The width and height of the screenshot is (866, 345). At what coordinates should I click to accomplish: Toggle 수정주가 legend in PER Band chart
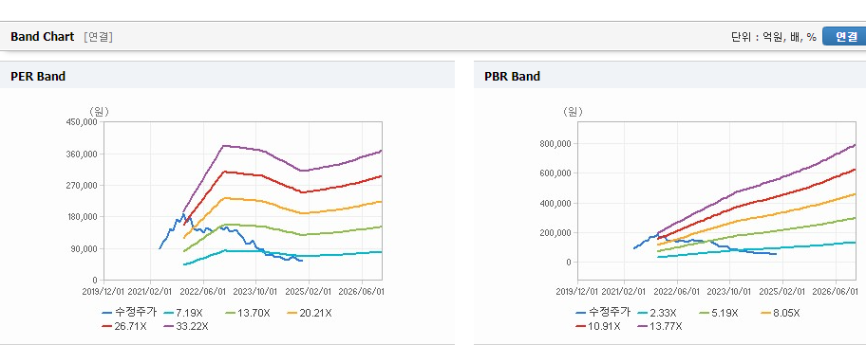click(x=129, y=313)
